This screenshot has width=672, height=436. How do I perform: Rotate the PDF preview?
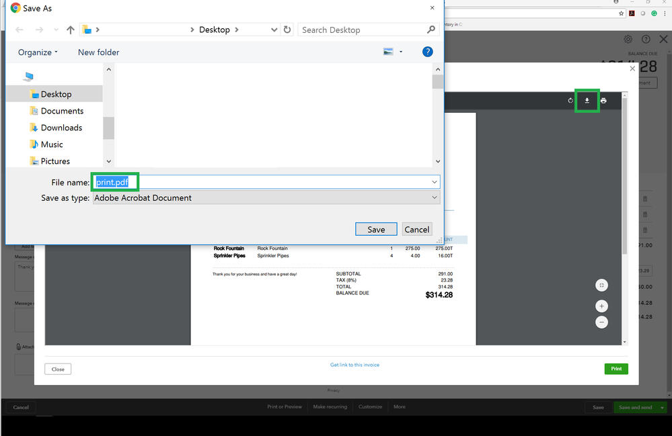[570, 100]
